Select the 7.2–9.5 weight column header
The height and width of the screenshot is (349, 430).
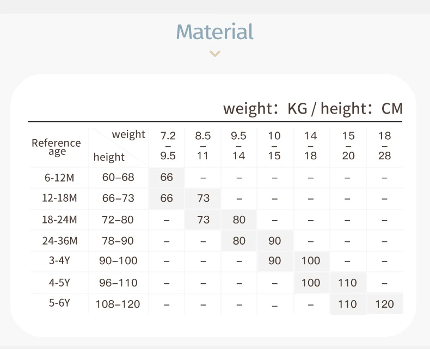point(168,146)
